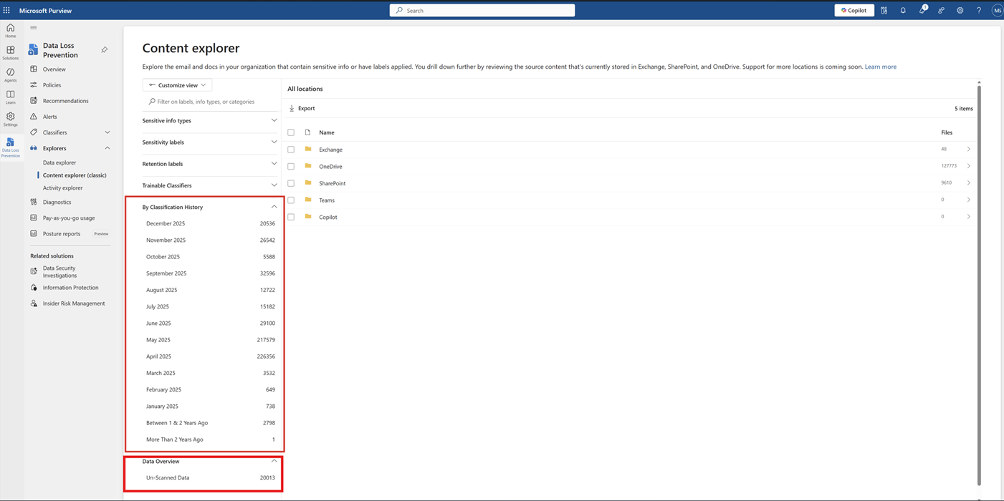Sort by the Name column header

coord(327,132)
